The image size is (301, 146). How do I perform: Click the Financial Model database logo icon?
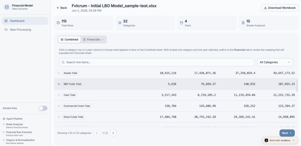(x=7, y=7)
